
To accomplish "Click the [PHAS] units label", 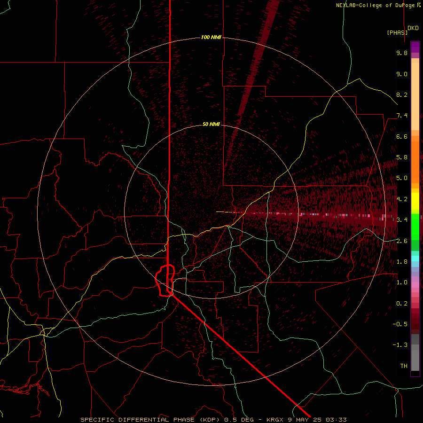I will pos(397,32).
